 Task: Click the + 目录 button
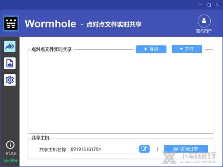(151, 49)
